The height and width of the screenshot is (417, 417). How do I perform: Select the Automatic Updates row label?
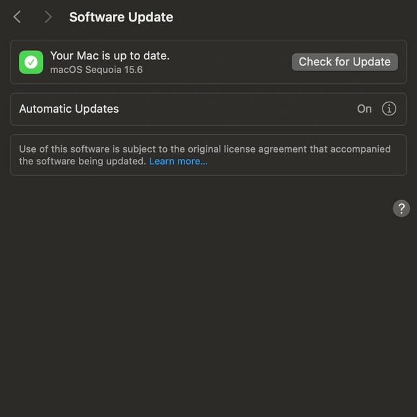pos(69,109)
